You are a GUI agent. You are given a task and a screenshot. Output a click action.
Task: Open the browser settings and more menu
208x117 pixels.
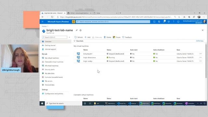pos(204,17)
